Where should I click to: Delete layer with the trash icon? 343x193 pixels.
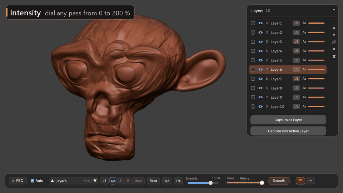pos(334,56)
